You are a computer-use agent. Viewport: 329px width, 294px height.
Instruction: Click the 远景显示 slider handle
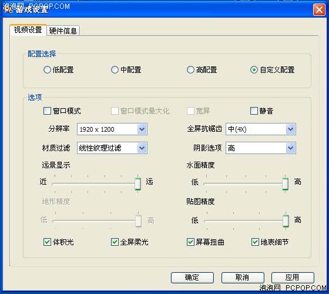point(137,183)
